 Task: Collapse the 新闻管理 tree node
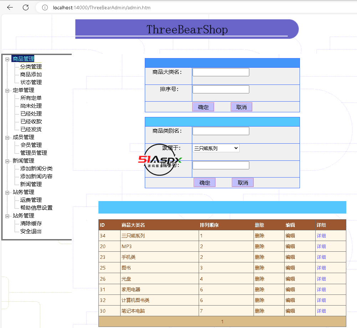[7, 161]
